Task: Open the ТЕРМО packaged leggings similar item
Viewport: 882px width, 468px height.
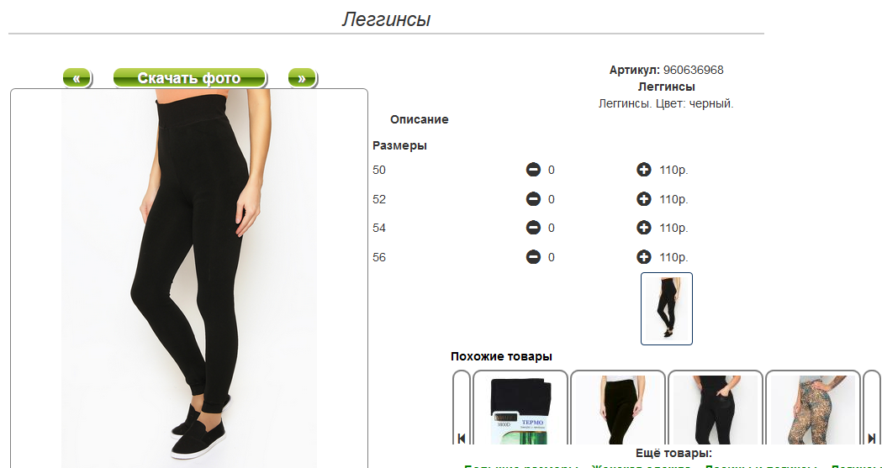Action: tap(520, 408)
